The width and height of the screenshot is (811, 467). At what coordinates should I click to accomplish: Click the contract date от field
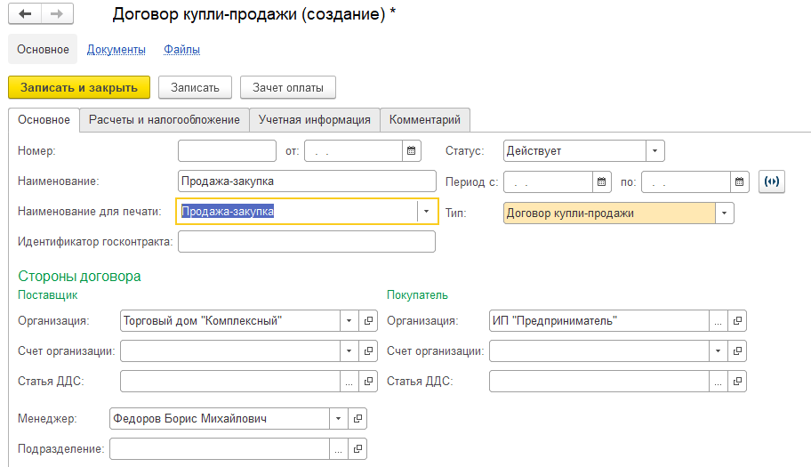coord(354,151)
